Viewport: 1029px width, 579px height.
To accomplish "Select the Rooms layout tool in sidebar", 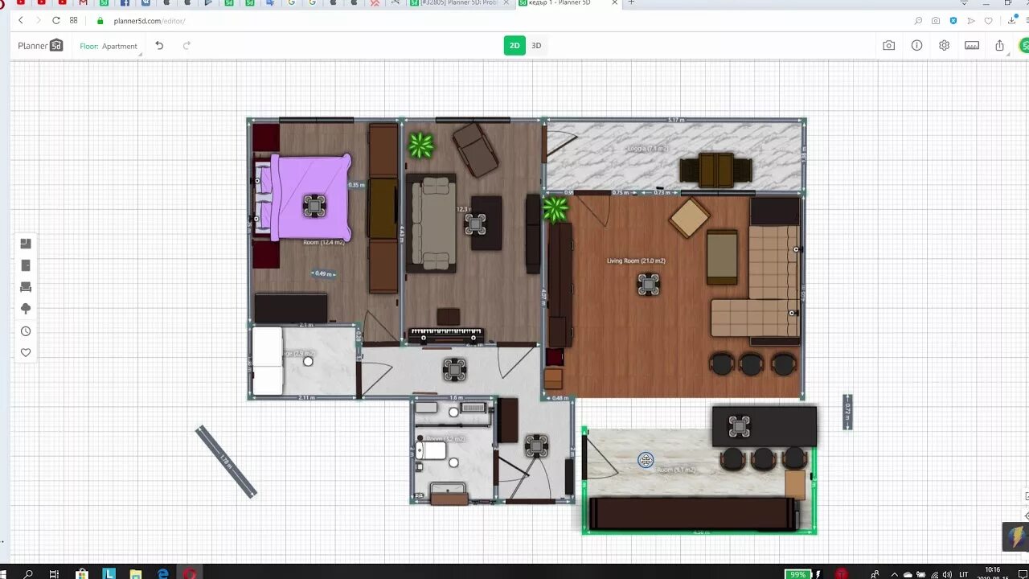I will tap(25, 243).
